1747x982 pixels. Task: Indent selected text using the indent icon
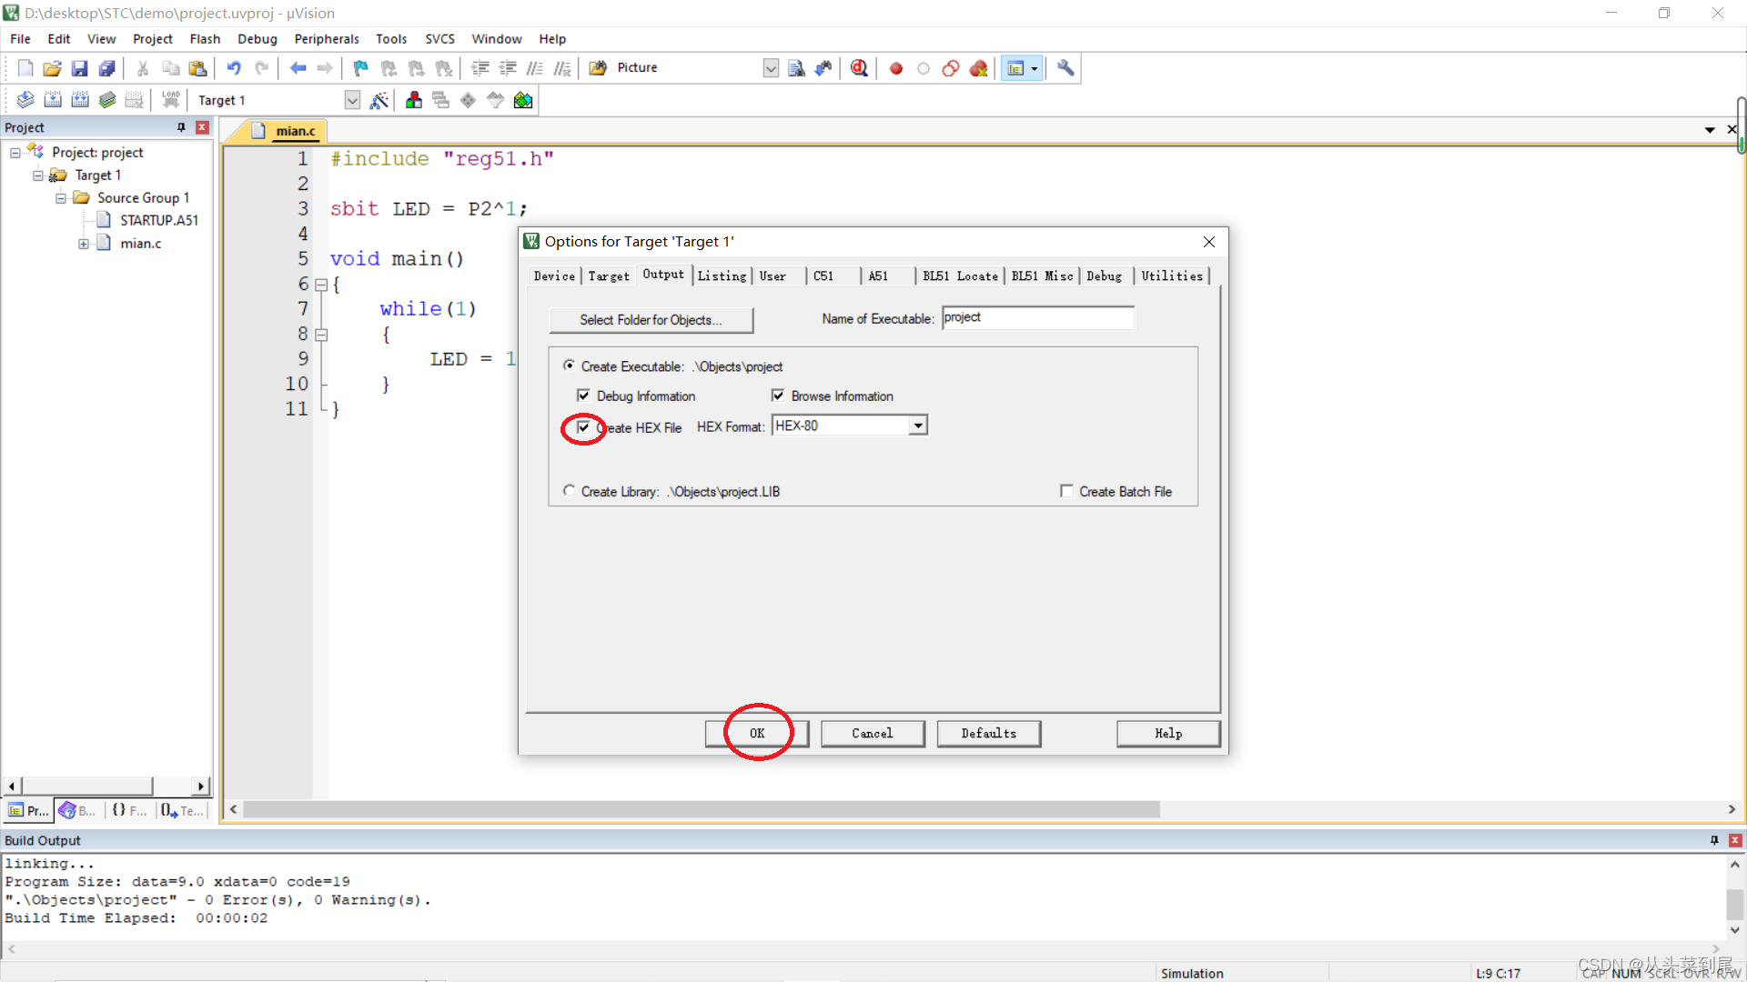point(480,68)
